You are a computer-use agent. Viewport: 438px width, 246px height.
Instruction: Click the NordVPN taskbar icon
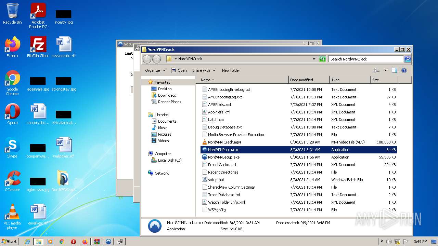[x=108, y=242]
